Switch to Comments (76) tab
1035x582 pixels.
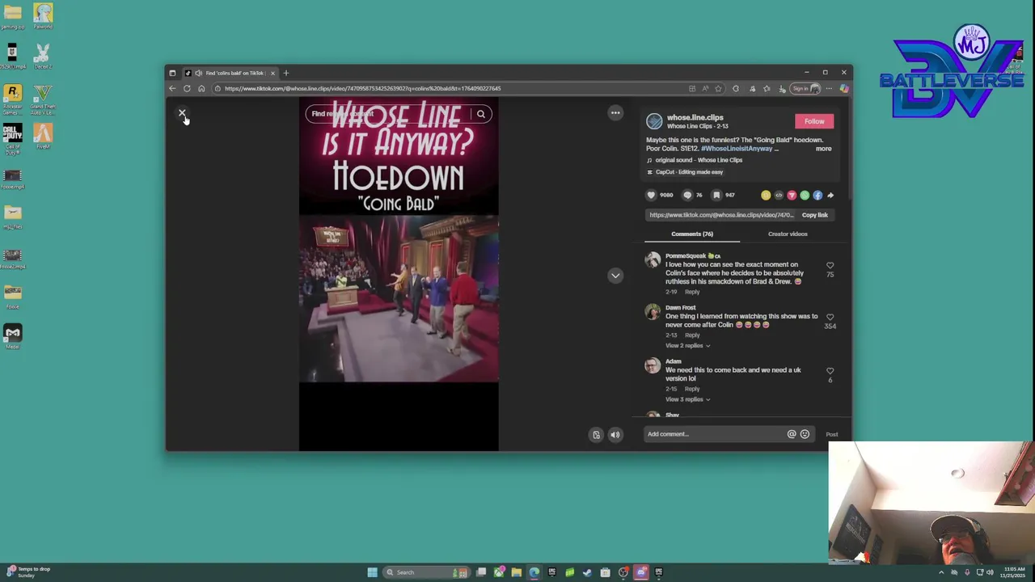pos(692,234)
